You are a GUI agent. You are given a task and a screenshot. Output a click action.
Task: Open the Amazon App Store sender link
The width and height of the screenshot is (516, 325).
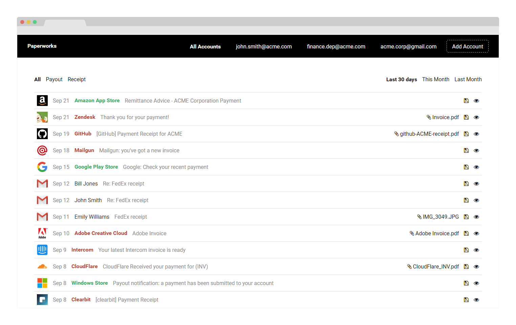tap(97, 101)
